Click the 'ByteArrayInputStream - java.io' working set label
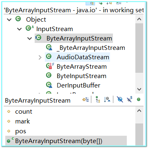The image size is (148, 148). tap(74, 10)
